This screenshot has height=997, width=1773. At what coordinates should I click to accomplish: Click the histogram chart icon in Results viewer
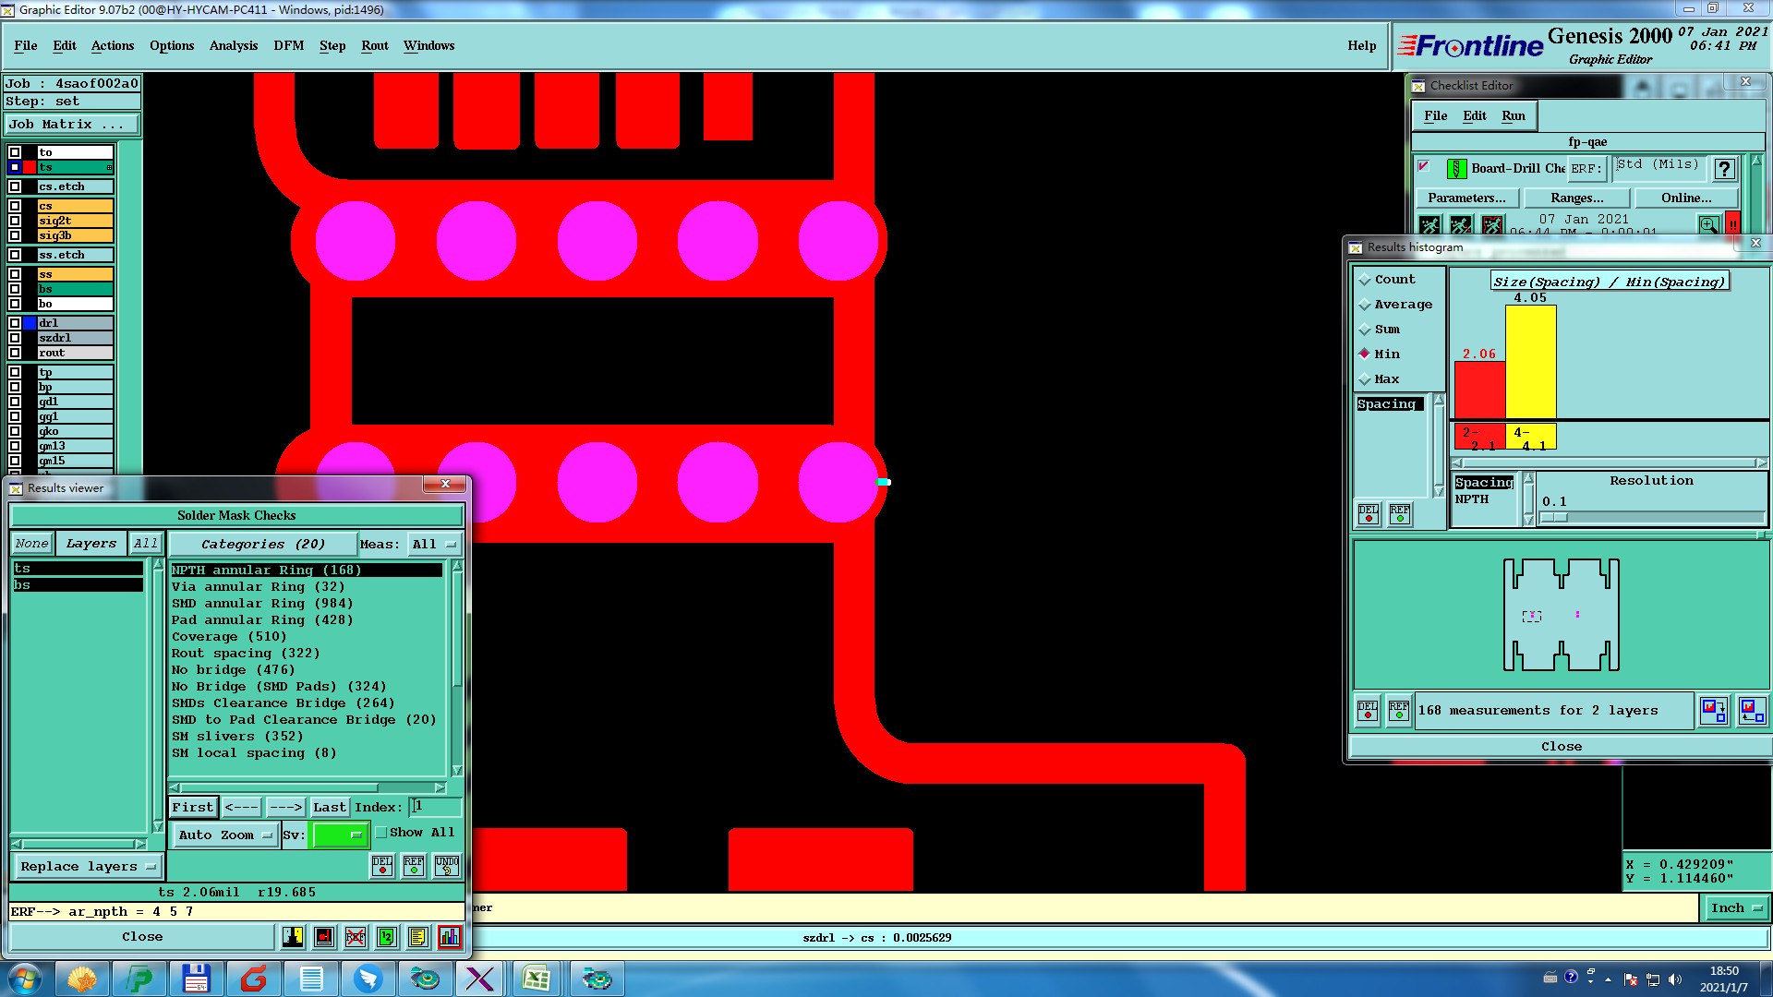(x=450, y=937)
